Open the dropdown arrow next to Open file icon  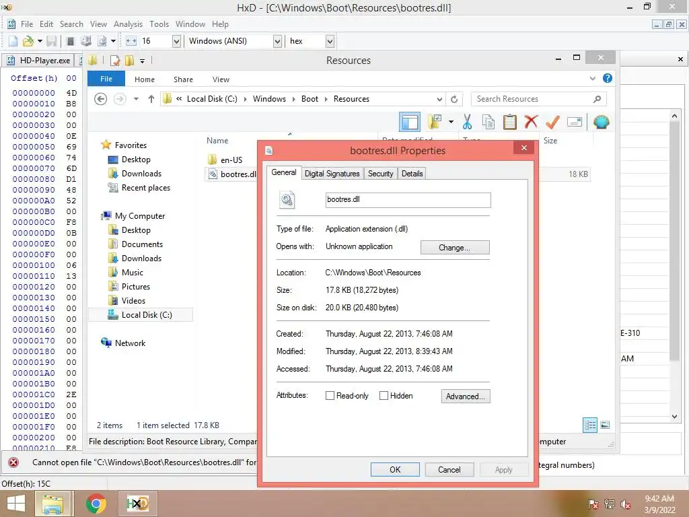pyautogui.click(x=40, y=41)
